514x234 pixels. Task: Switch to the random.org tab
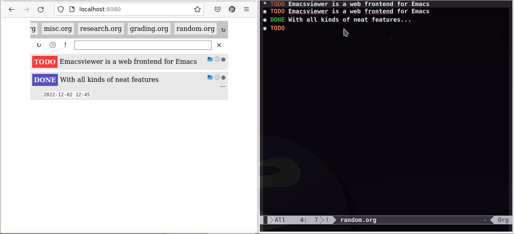195,28
